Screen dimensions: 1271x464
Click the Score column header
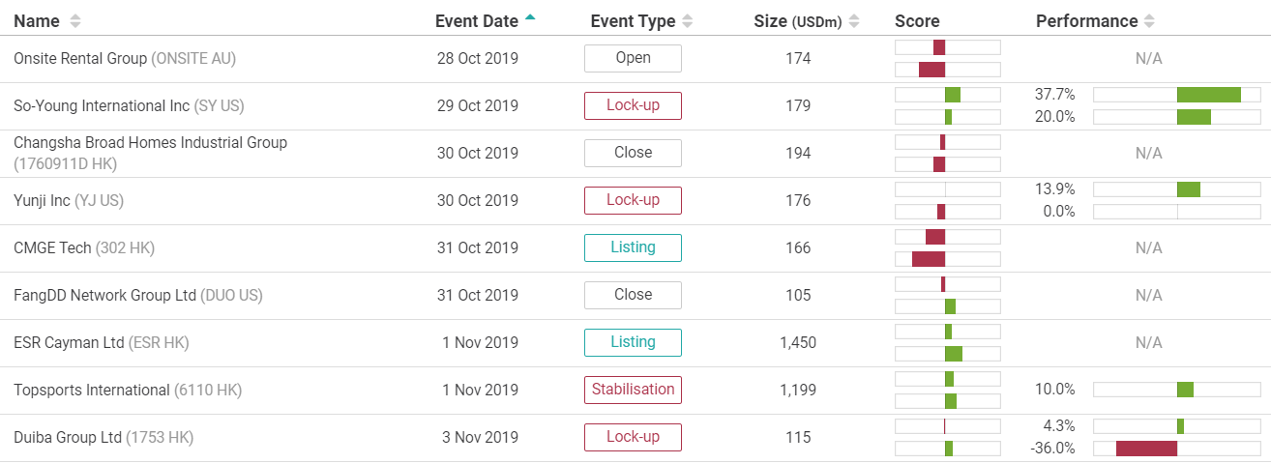pyautogui.click(x=917, y=21)
